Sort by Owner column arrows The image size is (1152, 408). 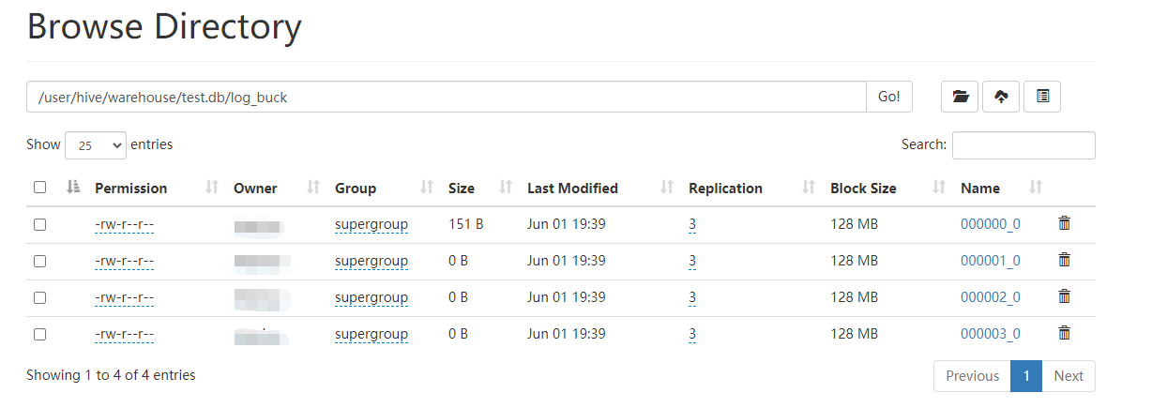[313, 188]
